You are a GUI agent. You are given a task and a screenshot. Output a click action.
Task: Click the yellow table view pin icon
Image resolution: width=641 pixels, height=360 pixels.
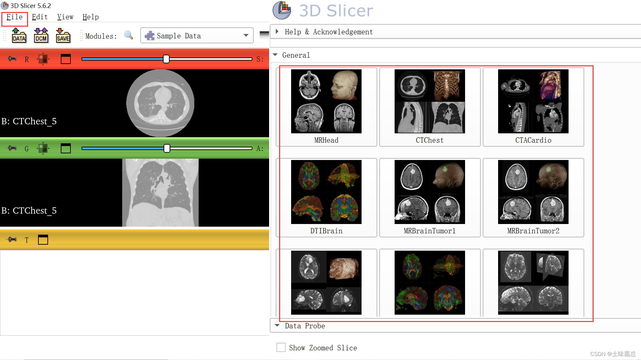(x=12, y=240)
